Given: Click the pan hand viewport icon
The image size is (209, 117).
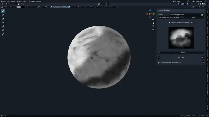Looking at the screenshot, I should [153, 23].
